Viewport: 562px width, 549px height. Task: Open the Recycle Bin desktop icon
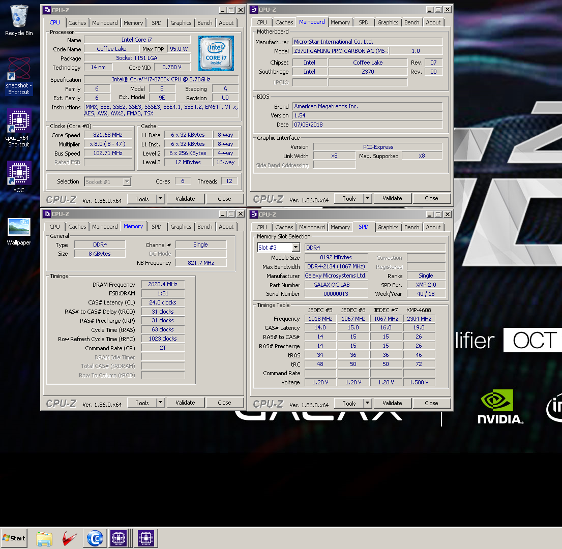coord(19,20)
